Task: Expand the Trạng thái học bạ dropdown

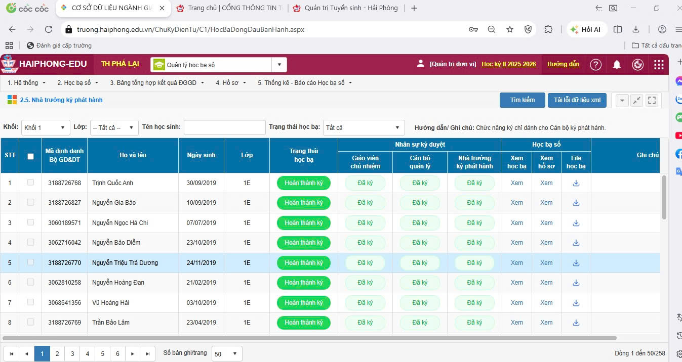Action: (x=364, y=127)
